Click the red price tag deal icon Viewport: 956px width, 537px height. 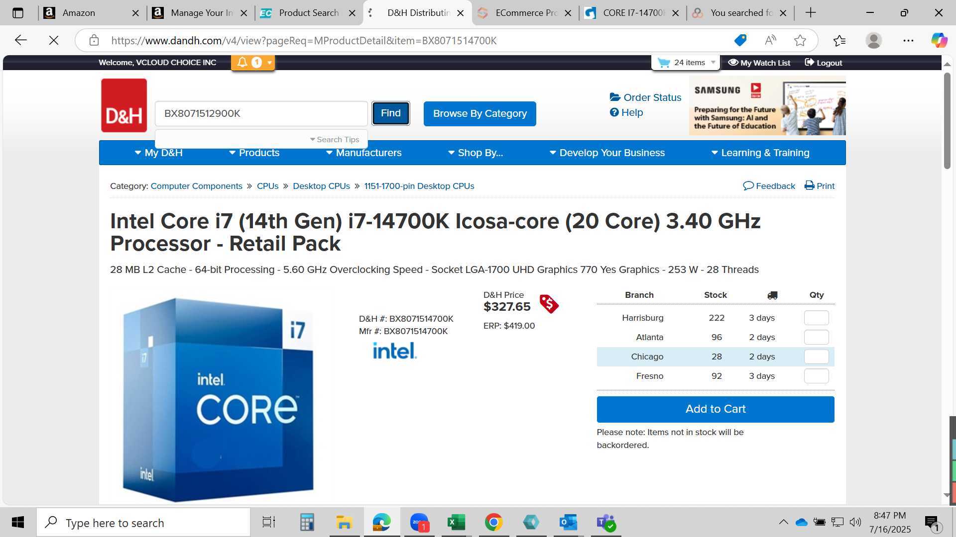549,304
